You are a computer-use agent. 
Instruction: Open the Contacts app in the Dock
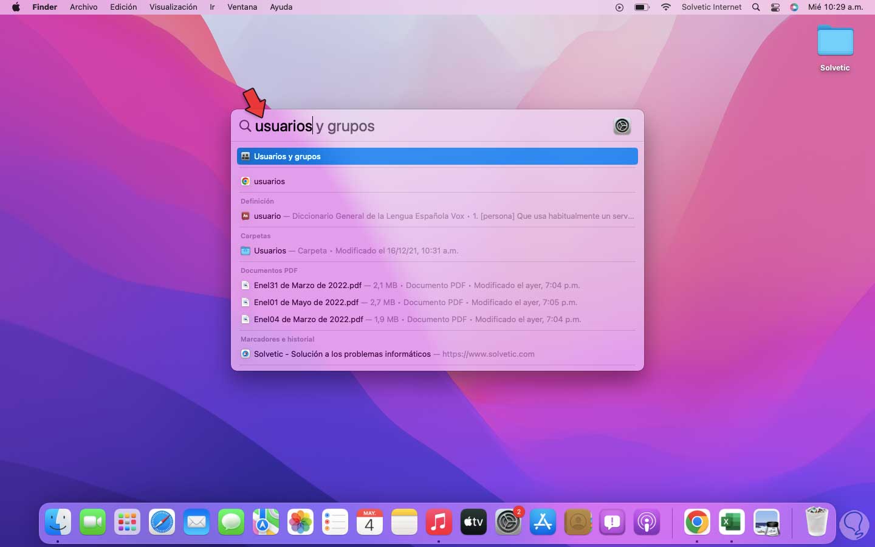coord(577,521)
